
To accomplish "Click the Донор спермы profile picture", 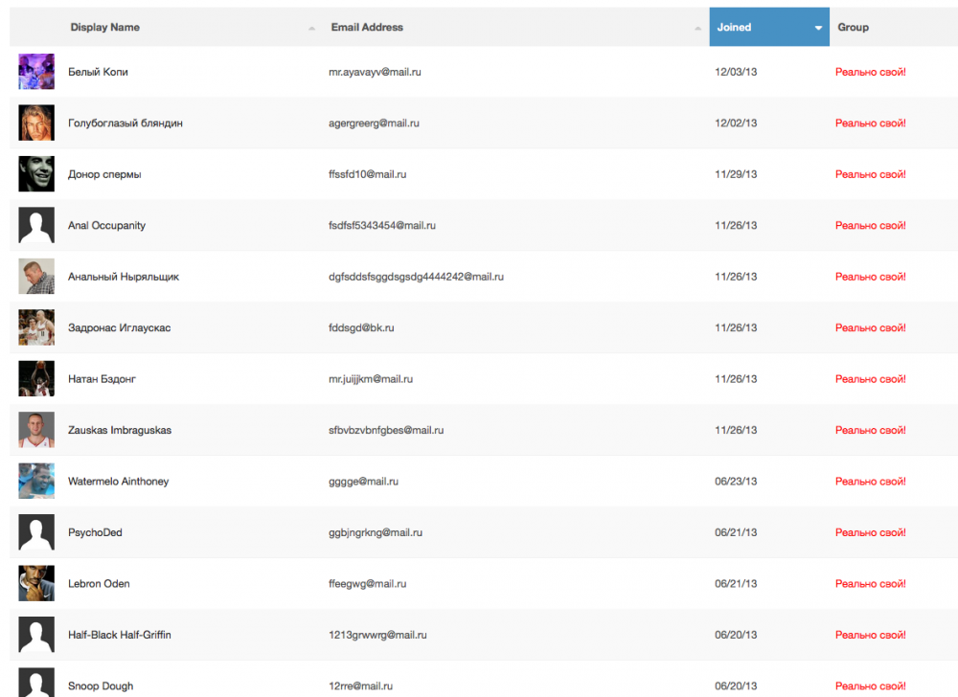I will (36, 174).
